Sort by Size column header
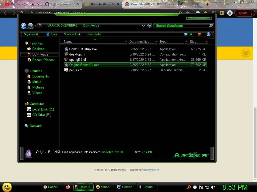257x192 pixels. [x=196, y=42]
